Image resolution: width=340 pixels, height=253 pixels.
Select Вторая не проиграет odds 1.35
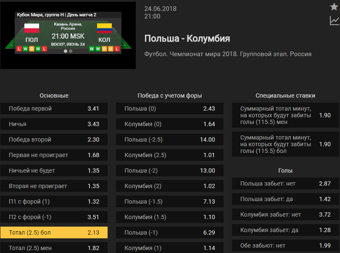(x=54, y=186)
